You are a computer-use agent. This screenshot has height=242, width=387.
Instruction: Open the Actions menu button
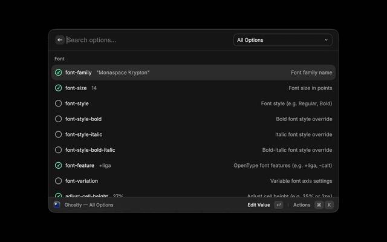pos(301,205)
